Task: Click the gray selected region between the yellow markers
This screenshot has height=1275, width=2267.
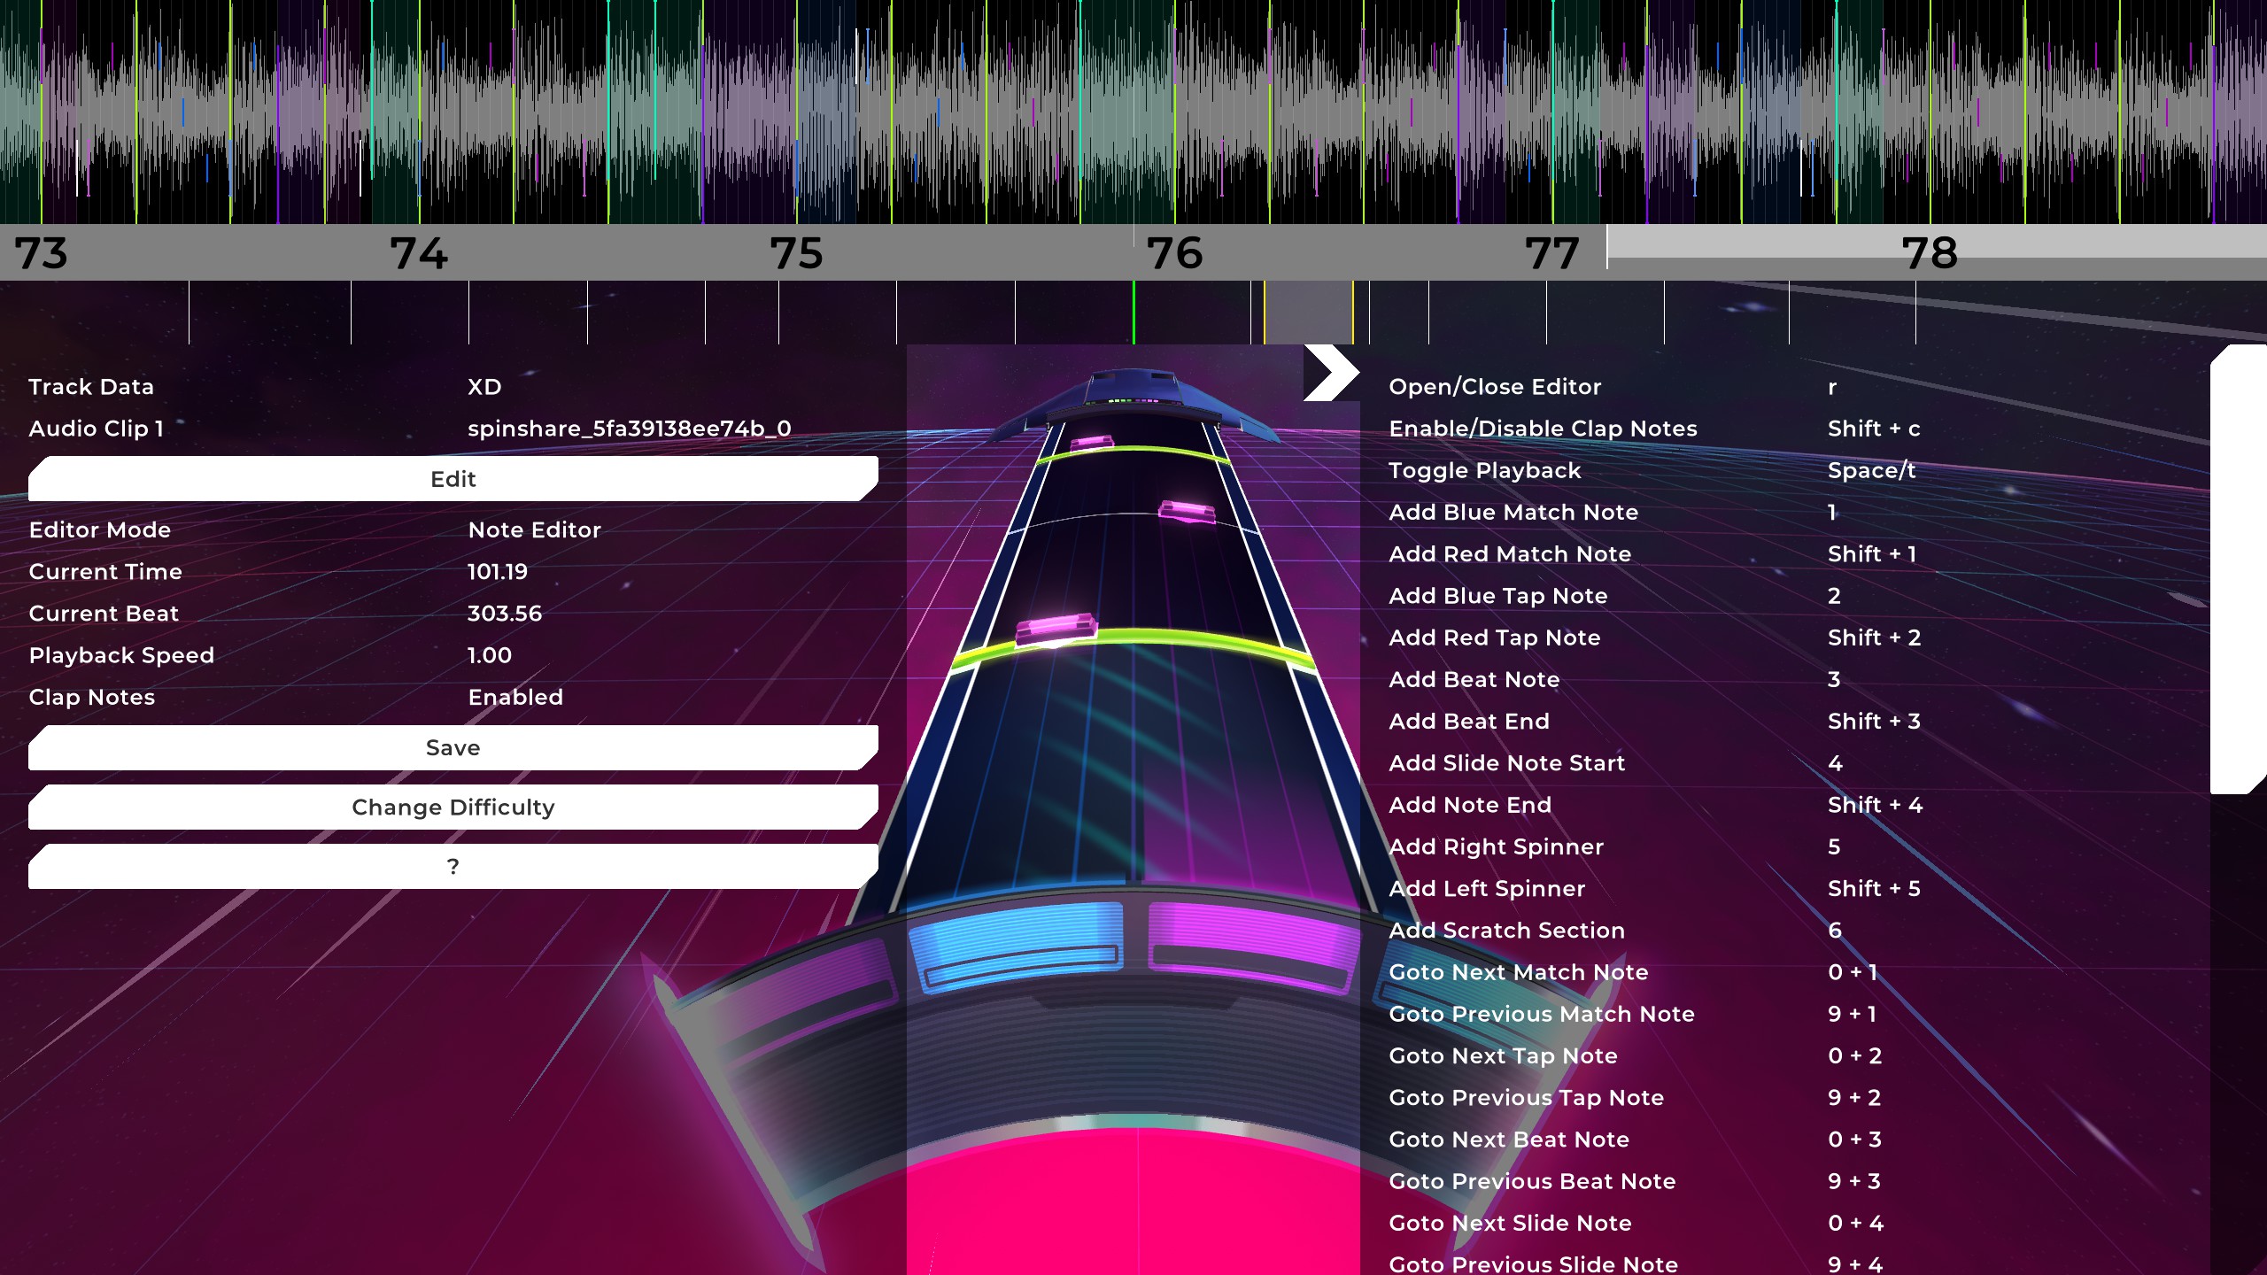Action: pyautogui.click(x=1308, y=313)
